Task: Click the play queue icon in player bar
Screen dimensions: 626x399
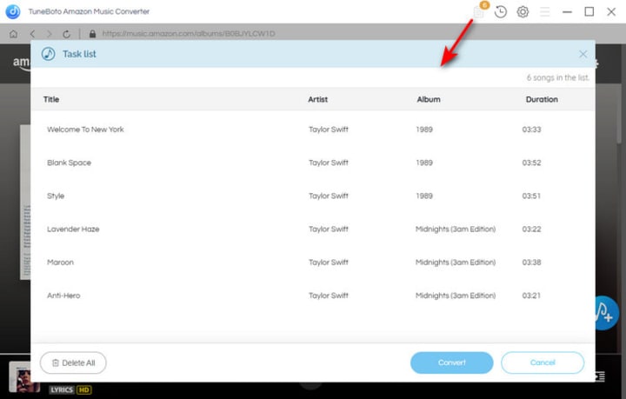Action: [600, 376]
